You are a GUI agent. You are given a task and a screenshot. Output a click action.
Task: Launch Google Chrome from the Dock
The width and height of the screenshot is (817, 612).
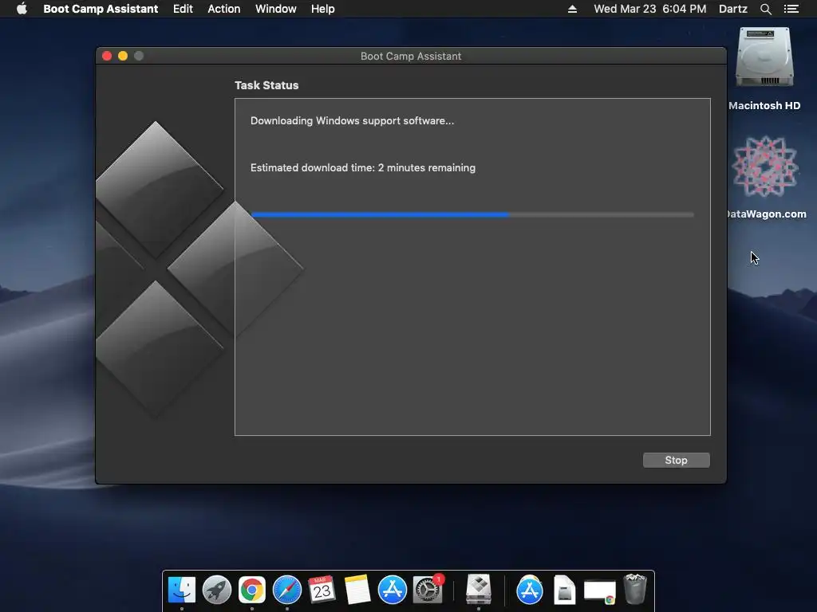(x=251, y=590)
